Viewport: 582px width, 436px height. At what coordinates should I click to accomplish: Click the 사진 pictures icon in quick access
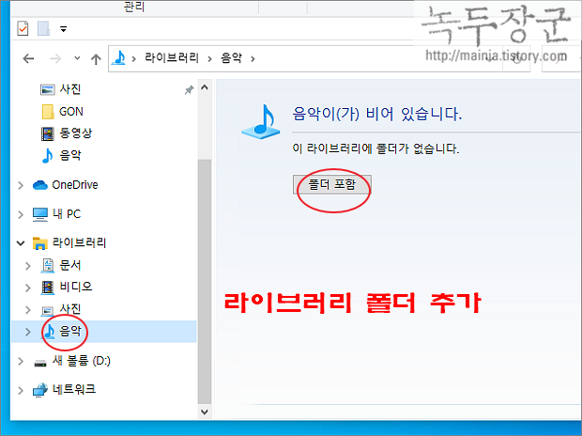48,89
